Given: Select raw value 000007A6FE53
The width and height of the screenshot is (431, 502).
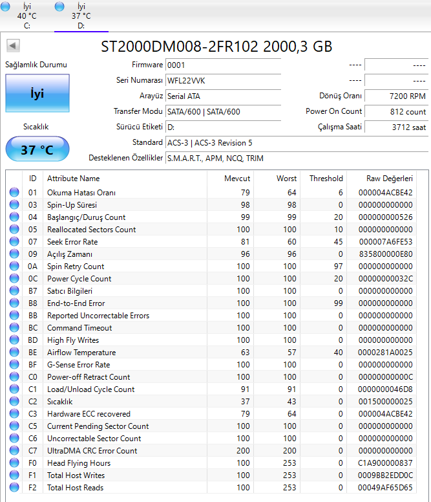Looking at the screenshot, I should [x=386, y=241].
